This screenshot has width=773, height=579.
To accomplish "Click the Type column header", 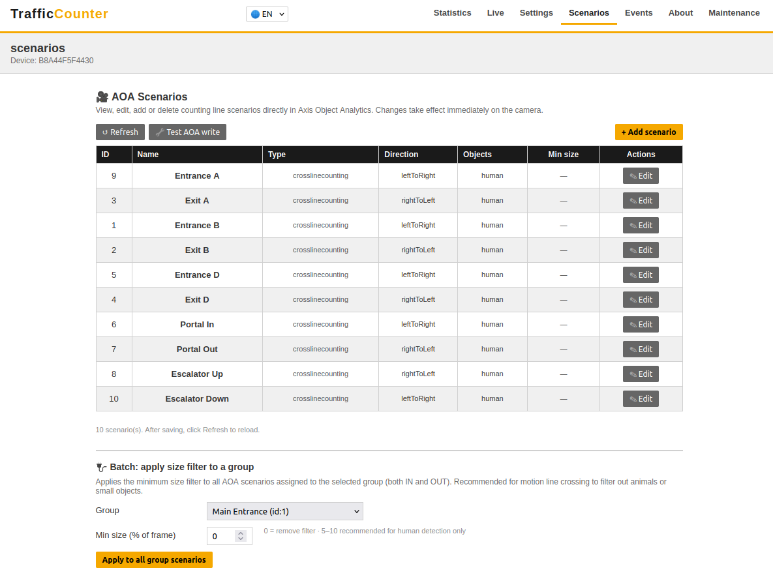I will pyautogui.click(x=320, y=155).
